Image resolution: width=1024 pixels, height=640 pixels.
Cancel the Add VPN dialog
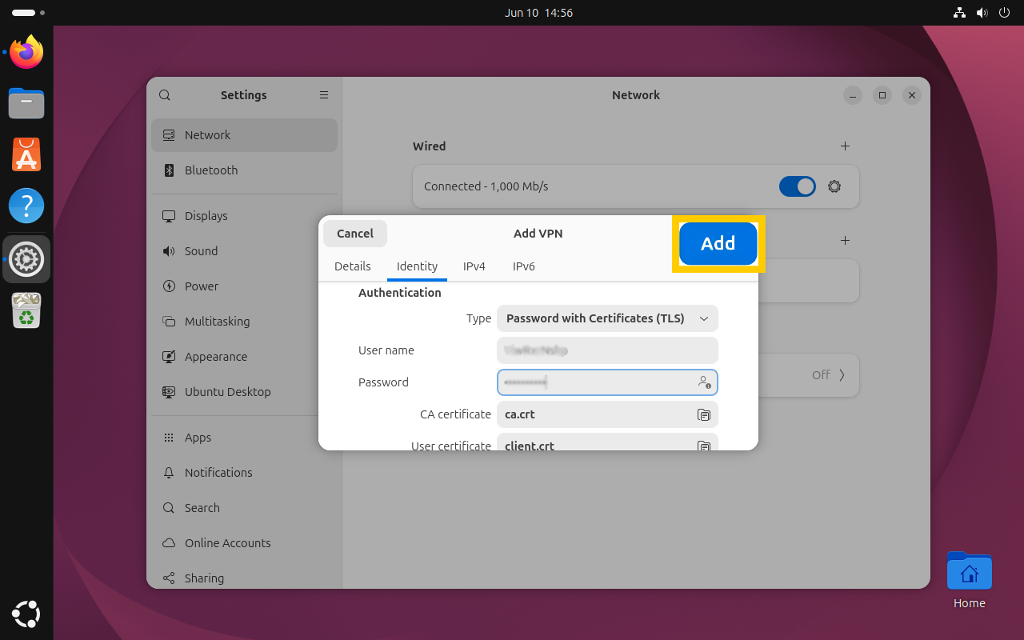click(x=355, y=234)
